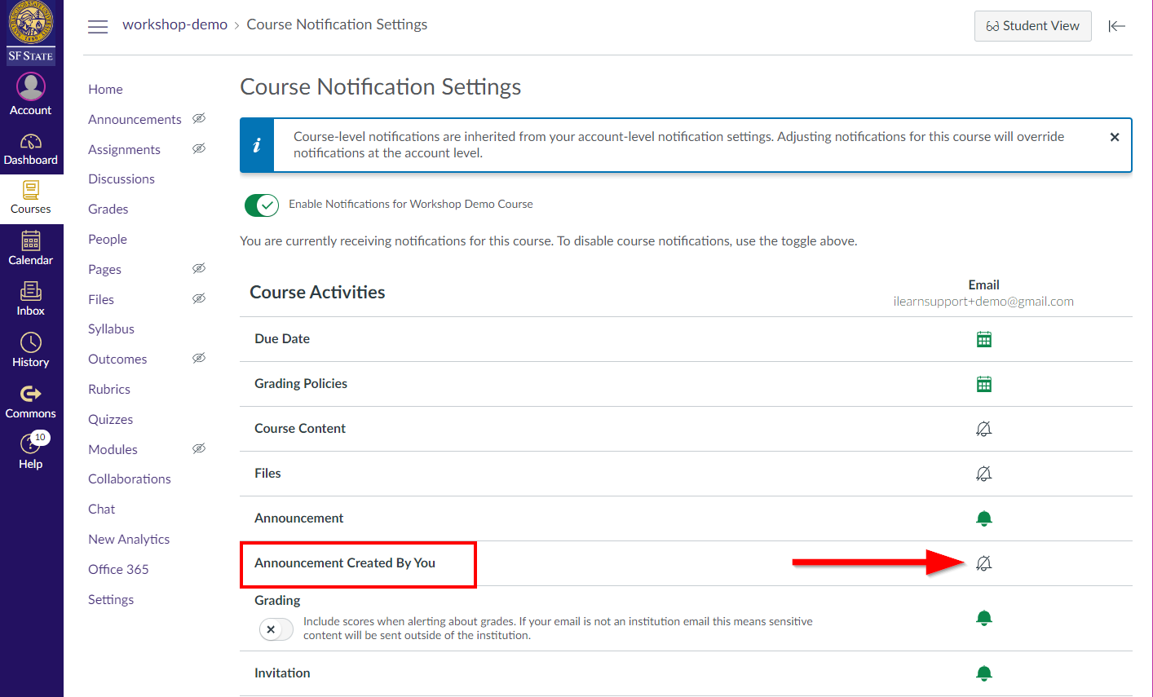Open Quizzes in course navigation
The height and width of the screenshot is (697, 1153).
110,419
